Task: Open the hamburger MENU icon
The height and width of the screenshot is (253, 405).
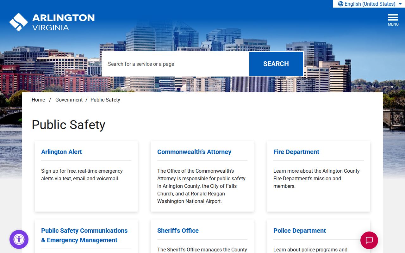Action: click(393, 20)
